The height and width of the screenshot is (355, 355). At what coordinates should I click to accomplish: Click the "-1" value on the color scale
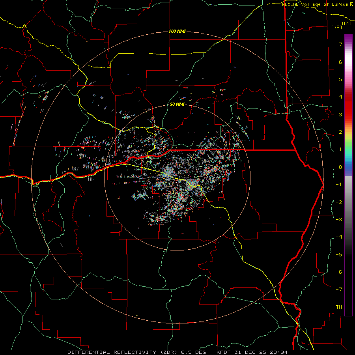[x=339, y=185]
